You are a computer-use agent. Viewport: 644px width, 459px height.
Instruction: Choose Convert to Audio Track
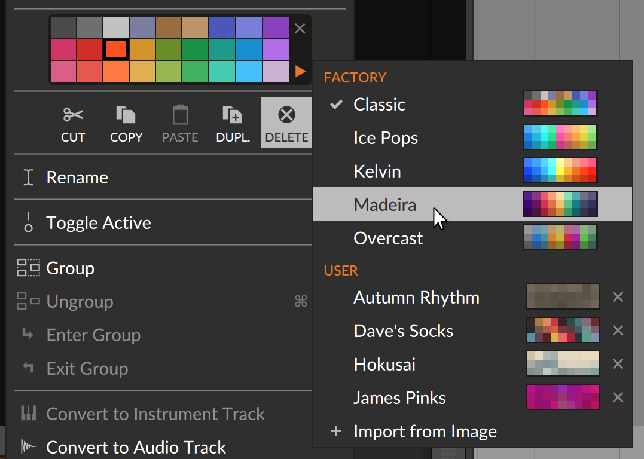click(136, 447)
